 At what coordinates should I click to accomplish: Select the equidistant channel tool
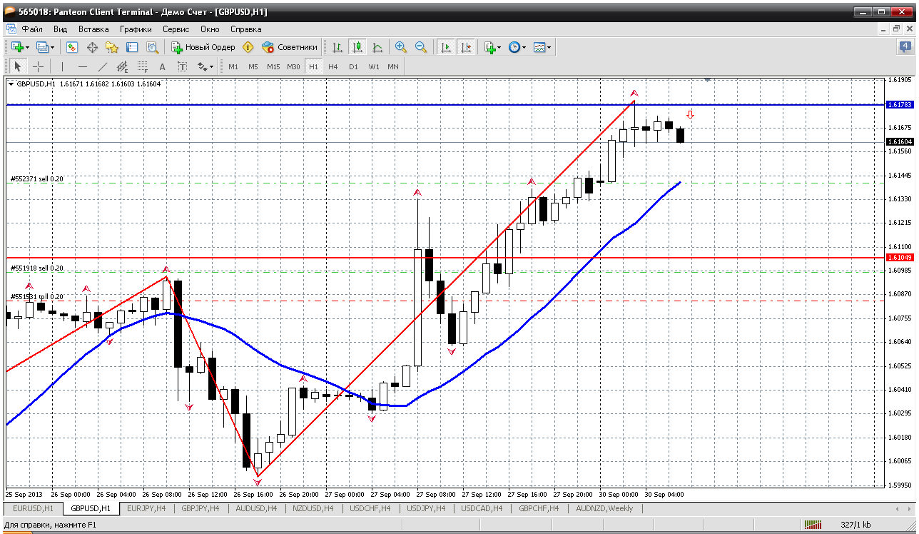click(122, 66)
